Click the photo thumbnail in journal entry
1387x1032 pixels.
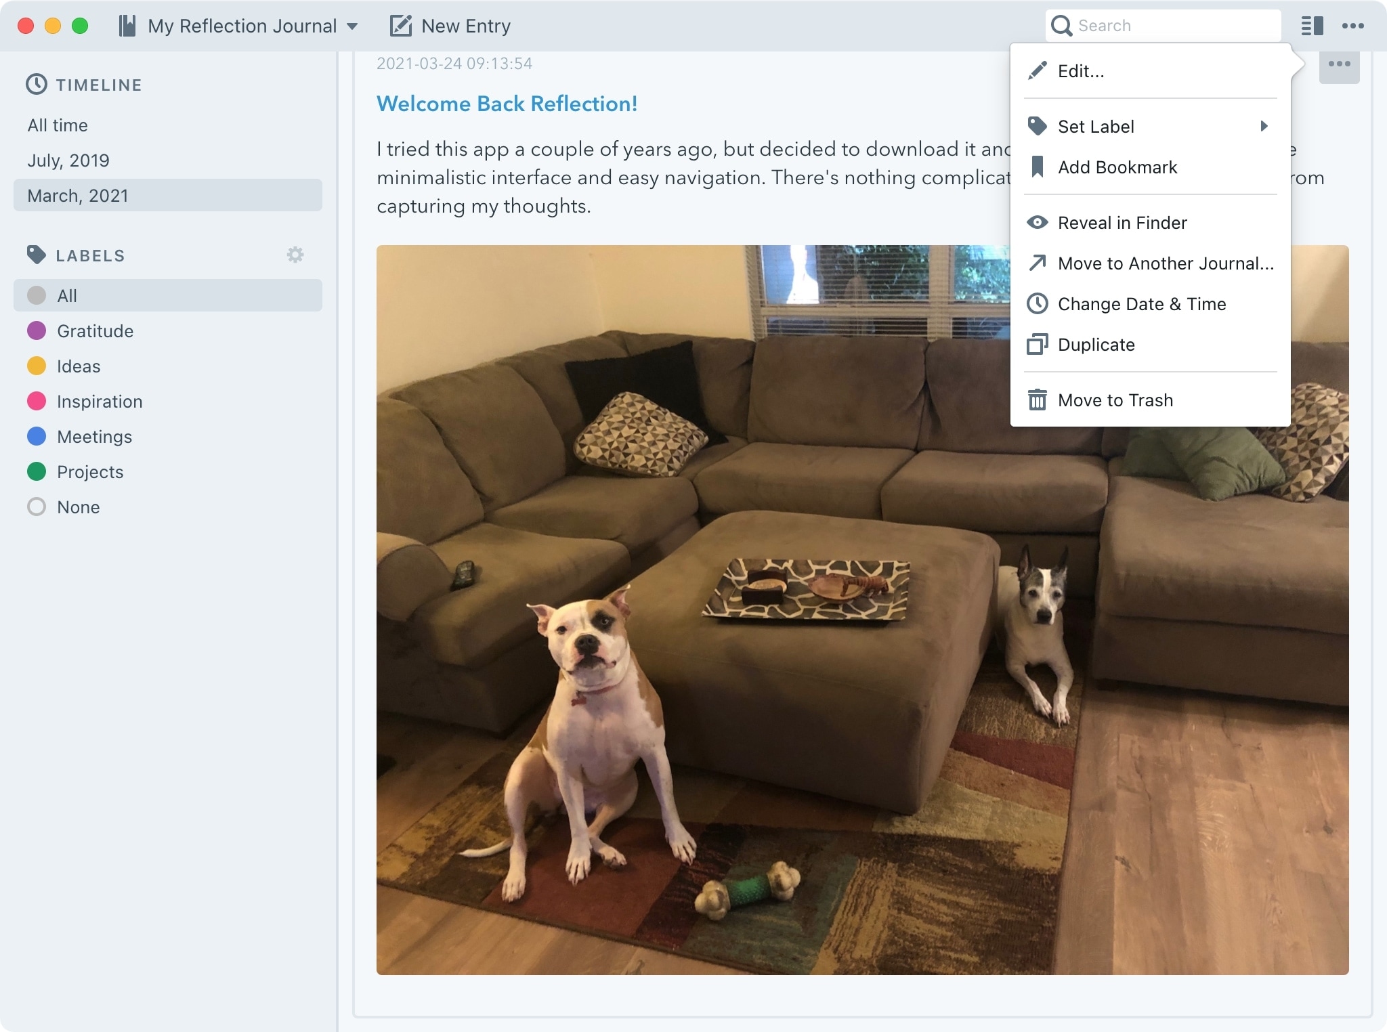point(861,609)
